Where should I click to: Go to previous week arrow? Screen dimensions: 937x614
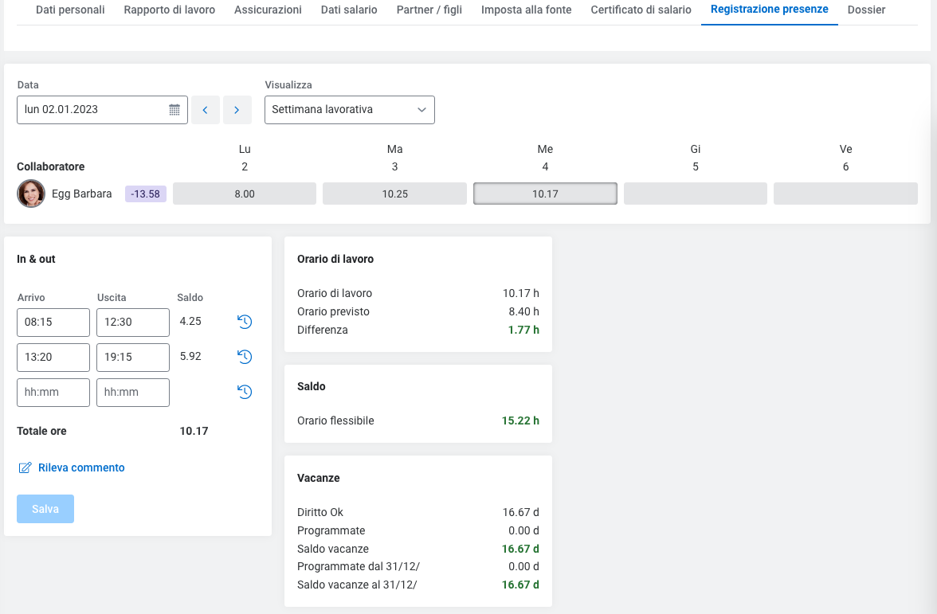(205, 110)
